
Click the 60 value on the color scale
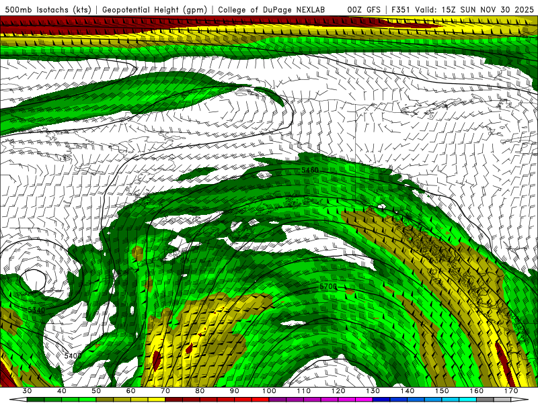pos(130,391)
